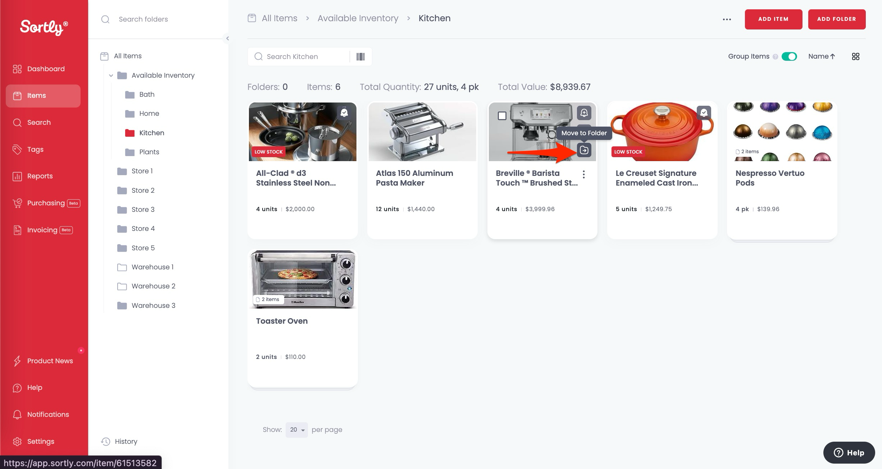Click the Sortly logo

[44, 27]
